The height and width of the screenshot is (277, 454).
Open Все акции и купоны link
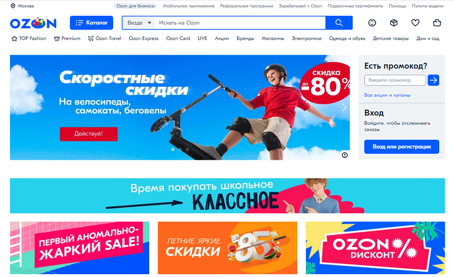[387, 95]
